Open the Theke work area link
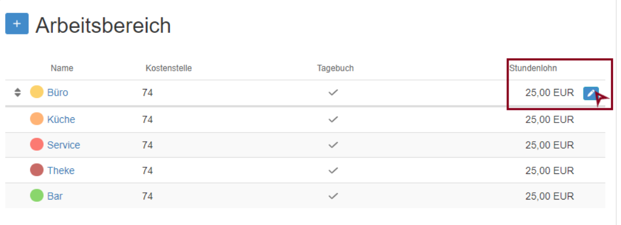Image resolution: width=621 pixels, height=225 pixels. tap(61, 171)
